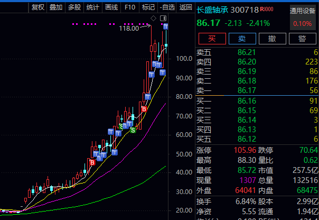Activate the 画线 drawing tool
Viewport: 319px width, 220px height.
click(x=111, y=7)
